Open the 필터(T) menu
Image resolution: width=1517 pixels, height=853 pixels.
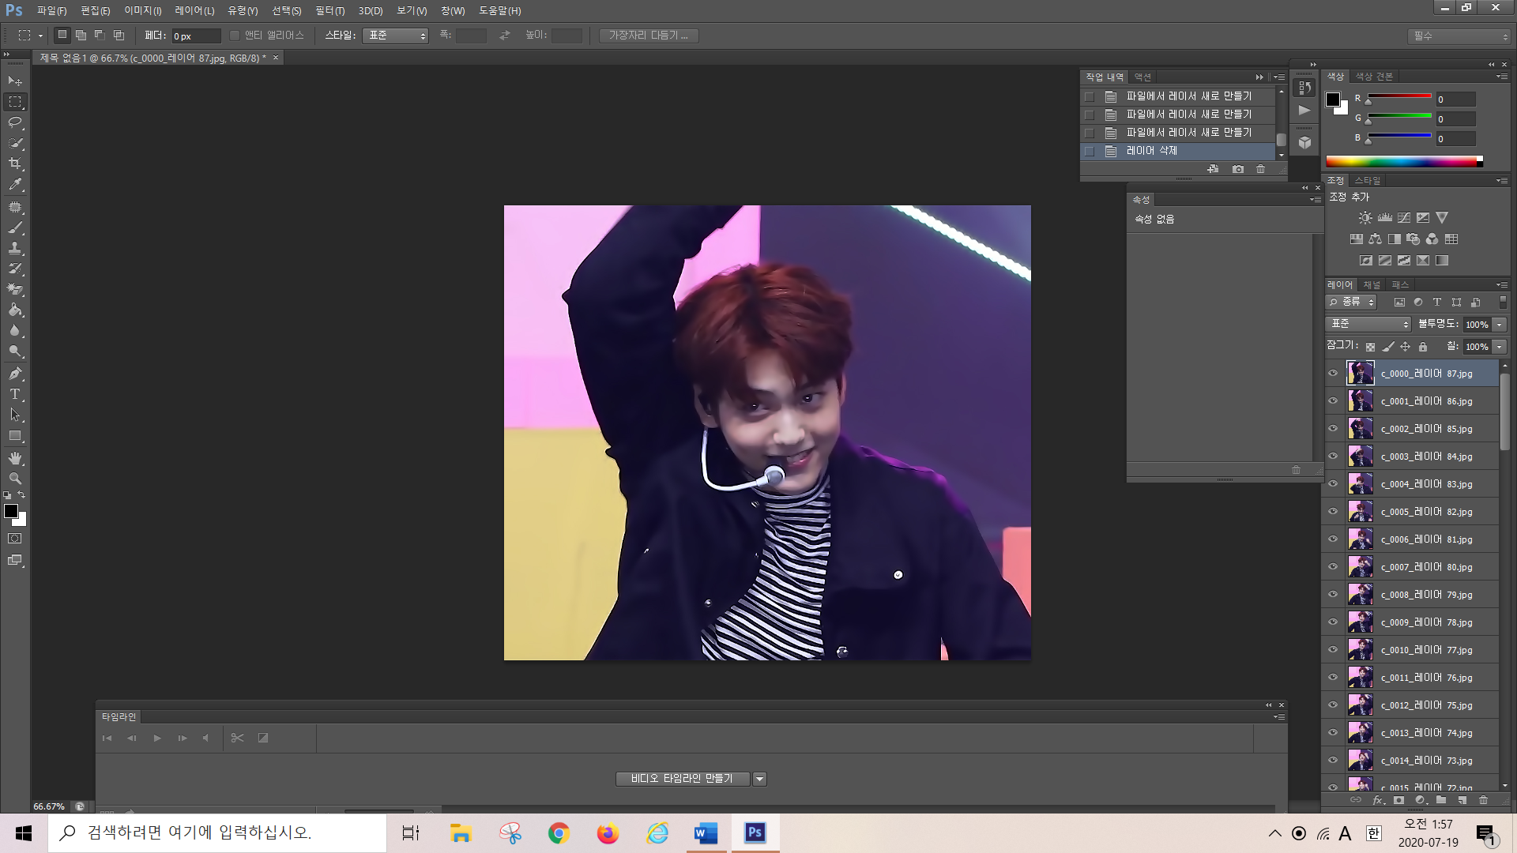(329, 10)
